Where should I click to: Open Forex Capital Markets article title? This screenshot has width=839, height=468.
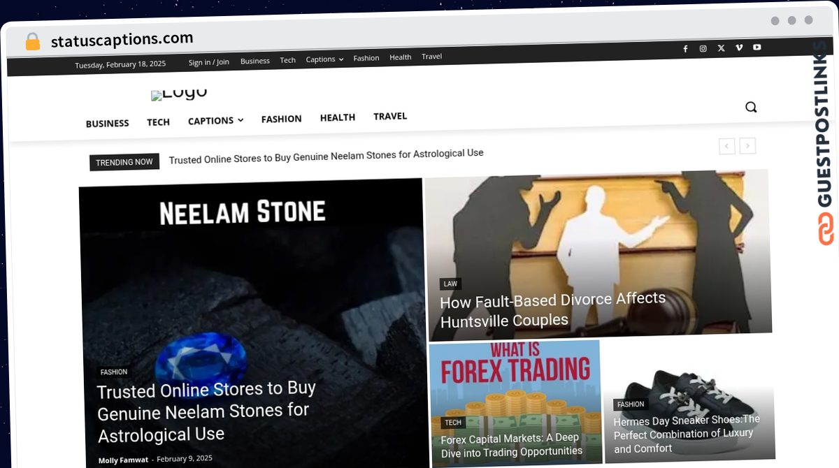pyautogui.click(x=511, y=445)
